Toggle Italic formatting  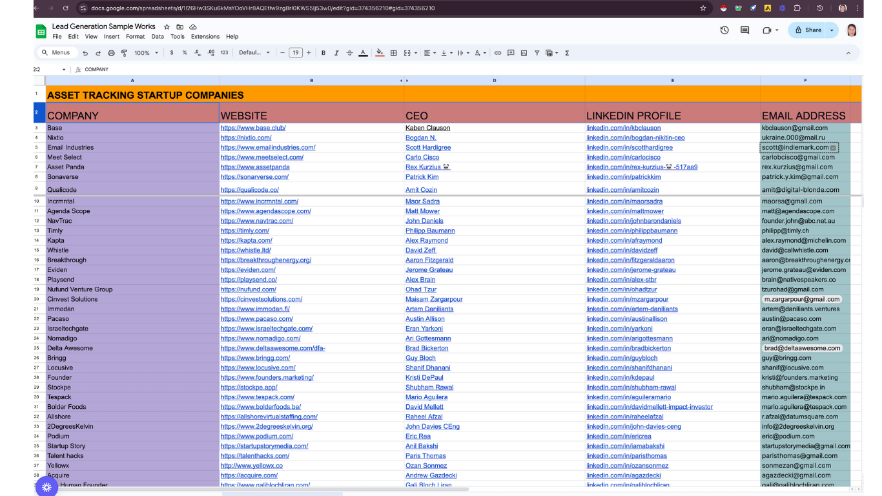pyautogui.click(x=336, y=53)
